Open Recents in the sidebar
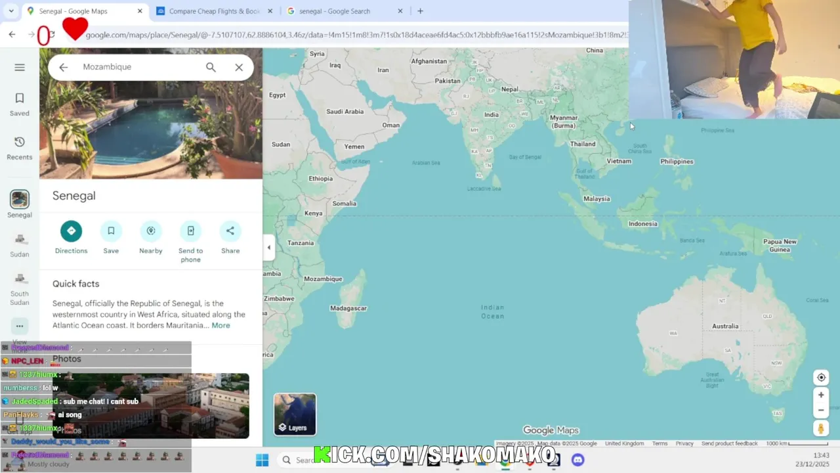 [x=20, y=148]
